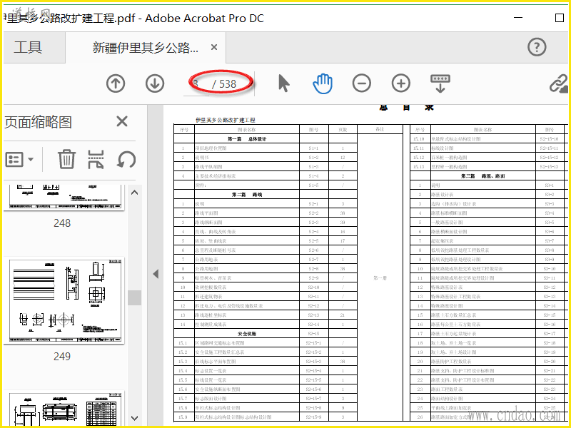Go to next page with down arrow
The image size is (571, 428).
[x=155, y=83]
